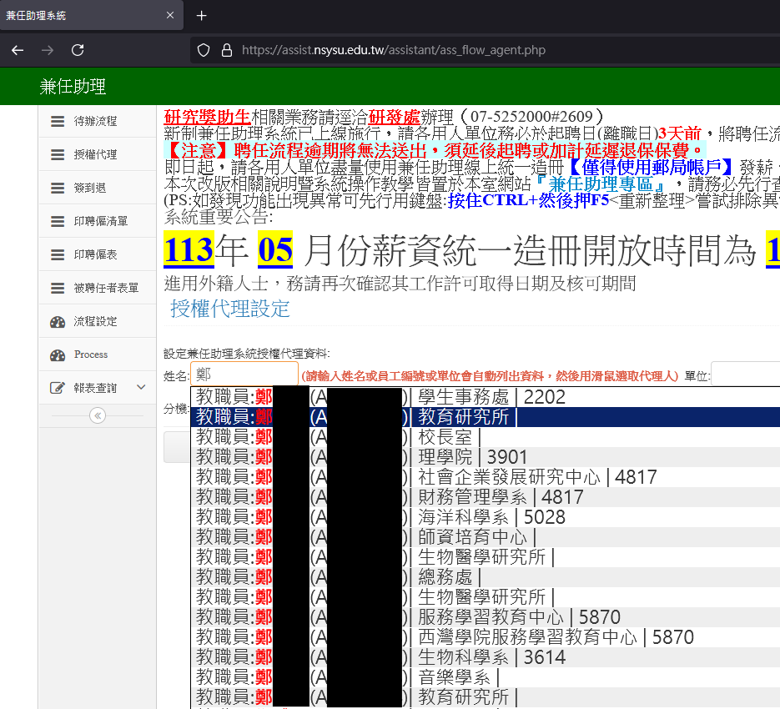780x709 pixels.
Task: Click the list icon beside 待辦流程
Action: pos(58,122)
